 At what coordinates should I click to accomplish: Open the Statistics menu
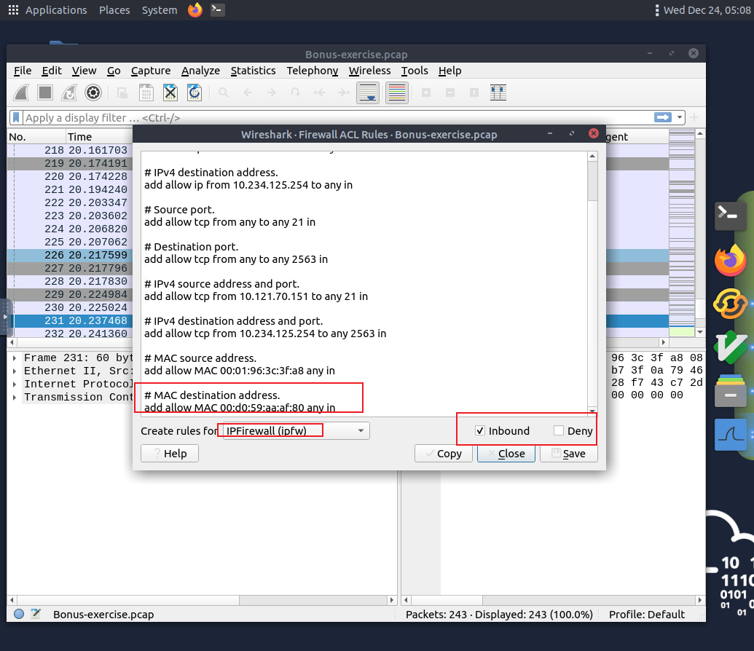pyautogui.click(x=253, y=71)
